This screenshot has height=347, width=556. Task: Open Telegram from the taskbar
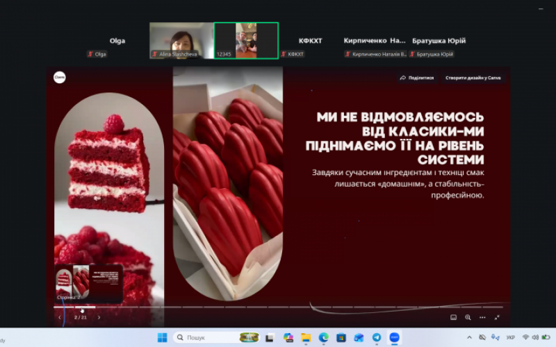click(x=377, y=337)
